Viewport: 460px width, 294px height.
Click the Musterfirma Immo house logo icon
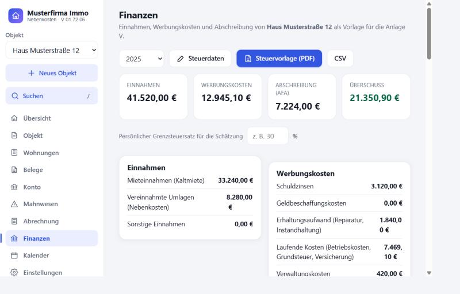tap(16, 16)
